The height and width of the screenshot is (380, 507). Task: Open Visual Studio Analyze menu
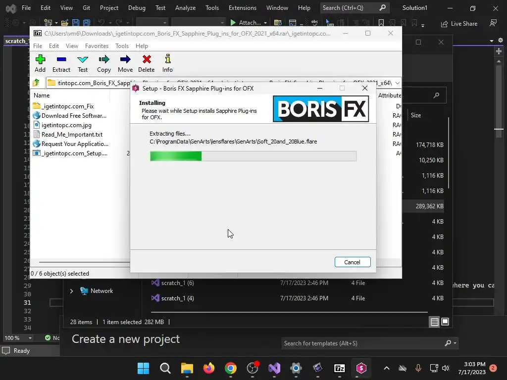[x=185, y=8]
